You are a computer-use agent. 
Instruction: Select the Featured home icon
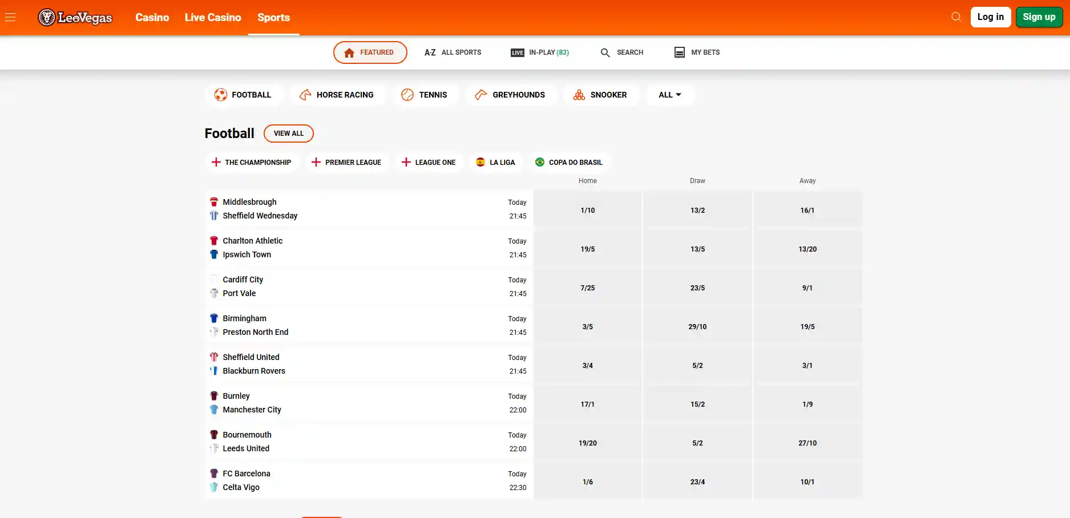(x=349, y=52)
